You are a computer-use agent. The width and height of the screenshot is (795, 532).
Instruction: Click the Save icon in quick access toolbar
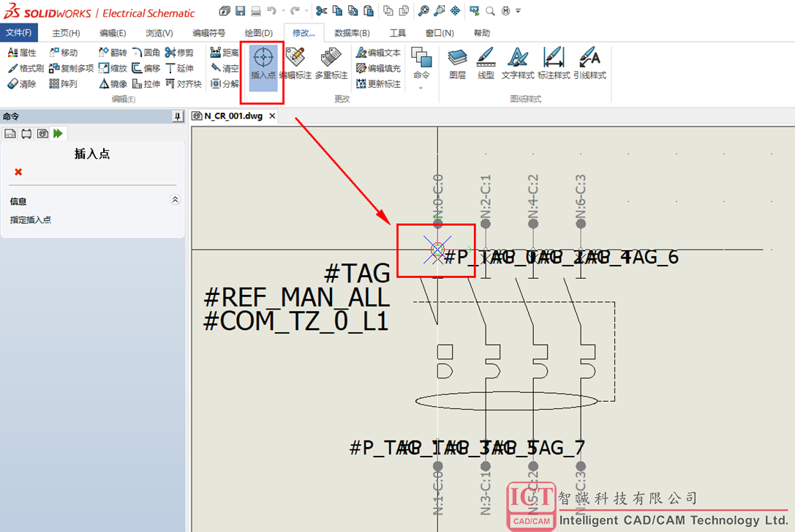point(241,11)
